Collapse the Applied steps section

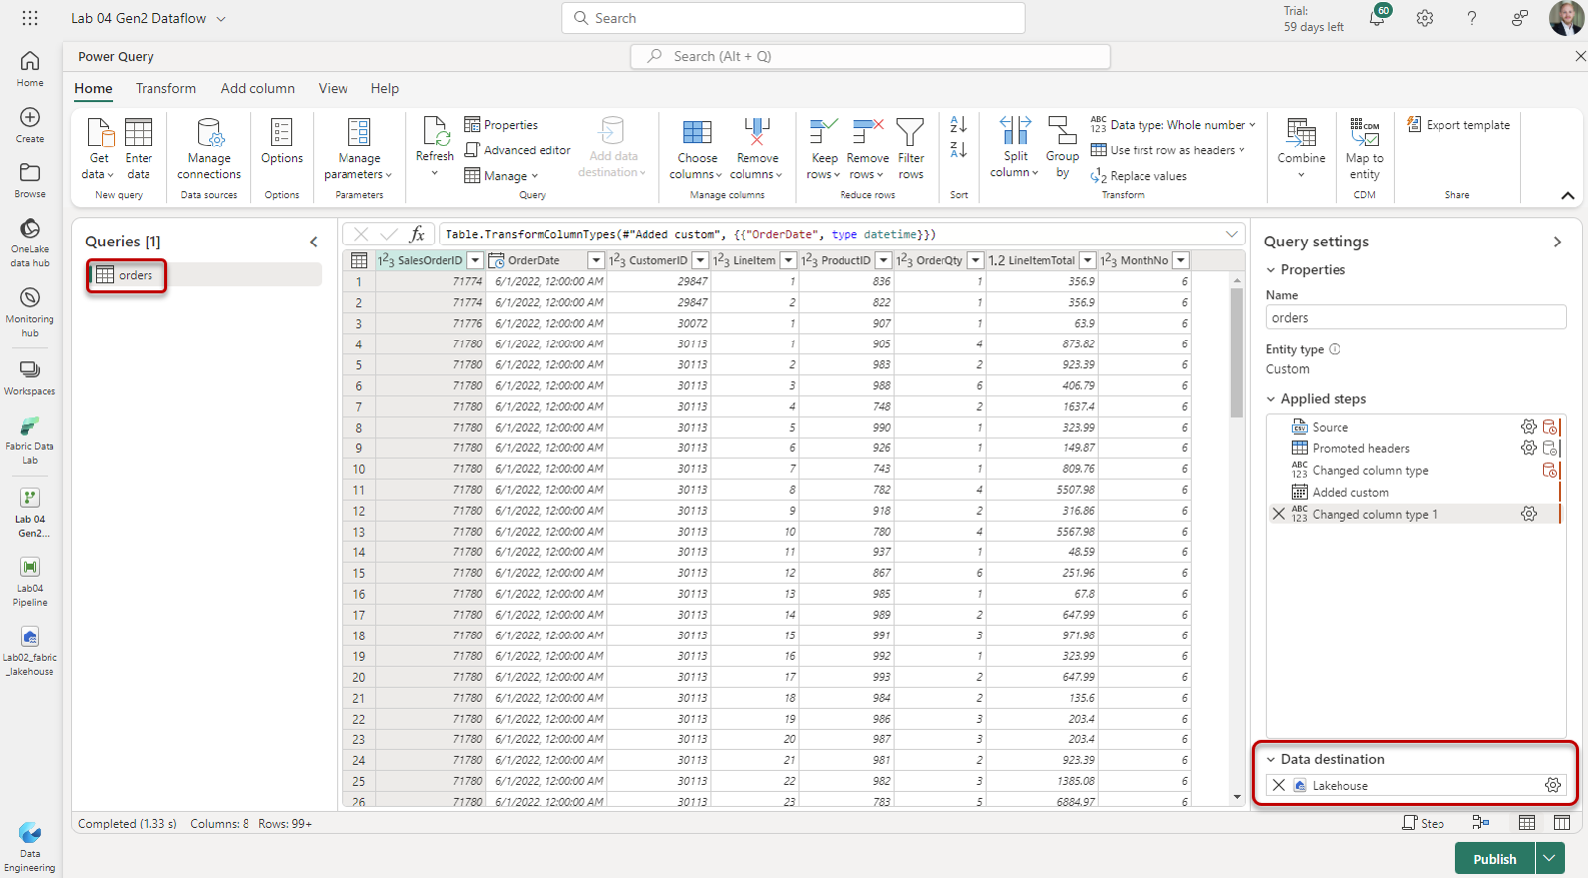pyautogui.click(x=1271, y=399)
